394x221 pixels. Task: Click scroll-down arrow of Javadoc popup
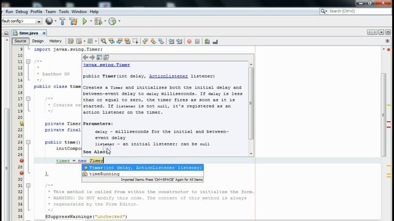pos(251,153)
